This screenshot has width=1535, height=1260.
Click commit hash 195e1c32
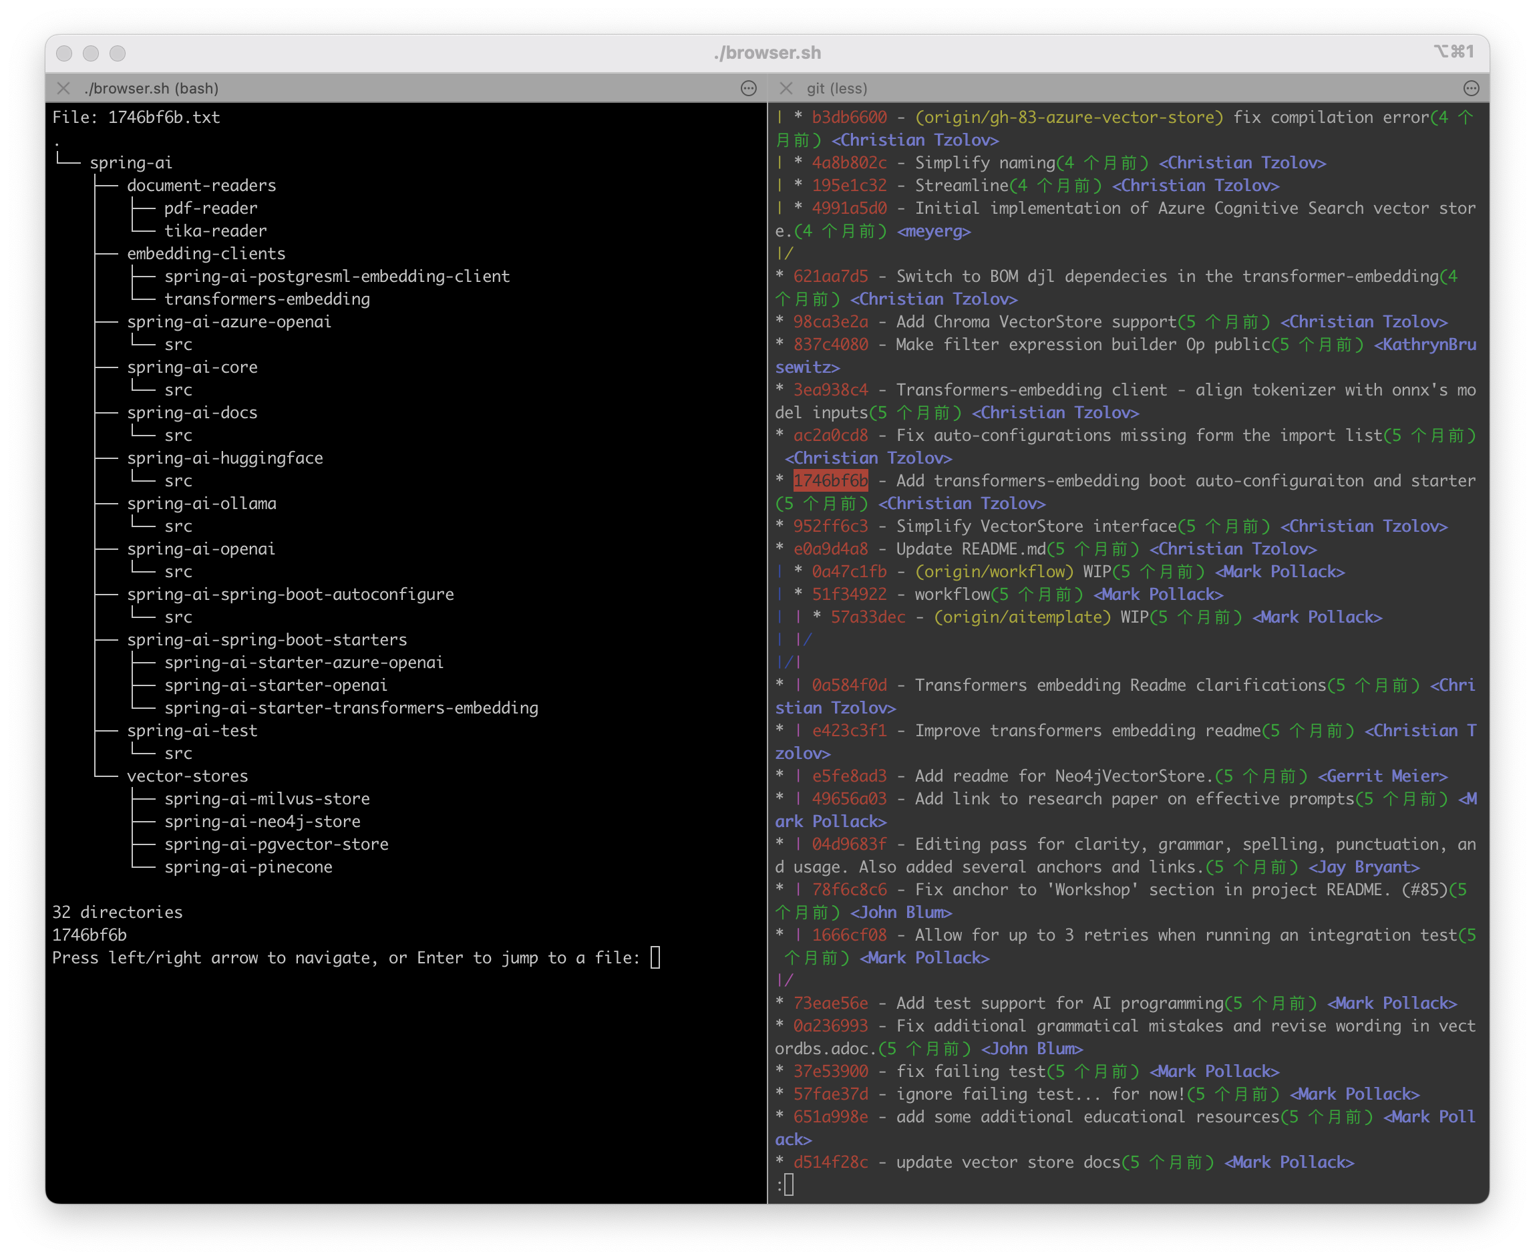coord(849,185)
